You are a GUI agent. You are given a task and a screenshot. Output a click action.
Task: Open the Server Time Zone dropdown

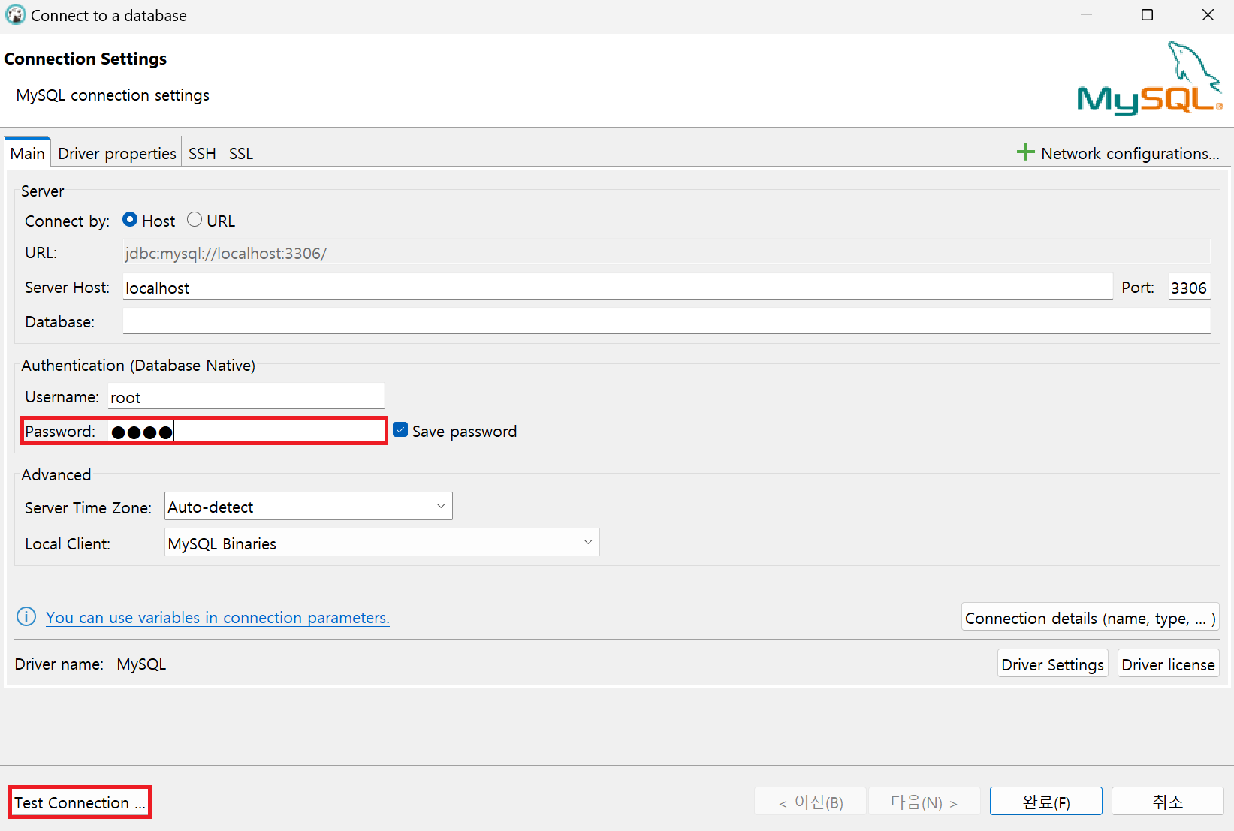tap(309, 507)
